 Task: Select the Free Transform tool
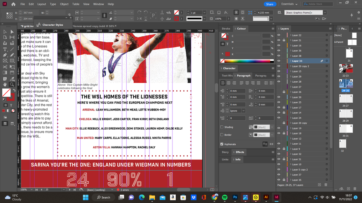pos(12,67)
